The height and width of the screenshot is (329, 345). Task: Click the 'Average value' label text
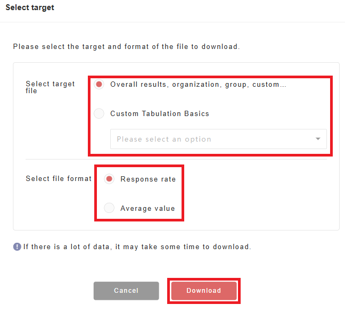[147, 208]
